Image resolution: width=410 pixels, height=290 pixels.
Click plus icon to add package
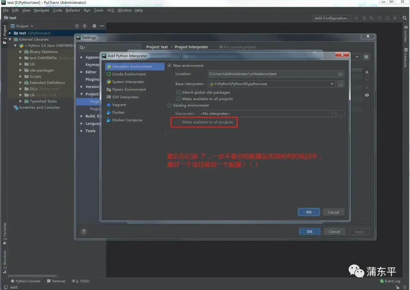(x=367, y=72)
